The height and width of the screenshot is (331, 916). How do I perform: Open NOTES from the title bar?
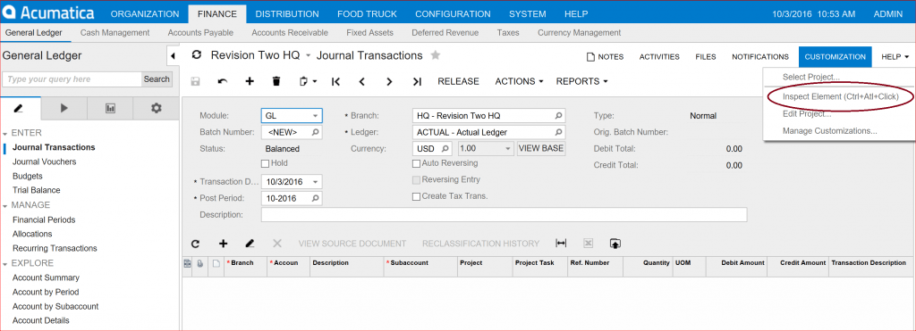(606, 57)
